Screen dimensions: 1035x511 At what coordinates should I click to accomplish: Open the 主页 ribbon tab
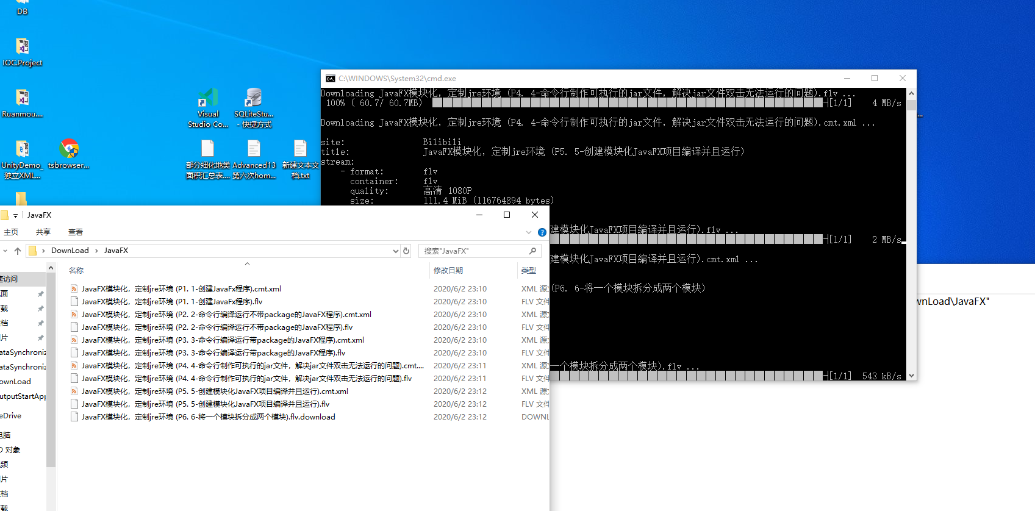(11, 232)
